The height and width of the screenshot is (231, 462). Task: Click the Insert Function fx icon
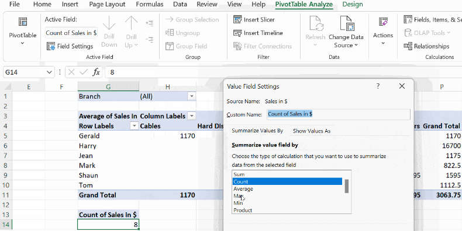click(96, 72)
